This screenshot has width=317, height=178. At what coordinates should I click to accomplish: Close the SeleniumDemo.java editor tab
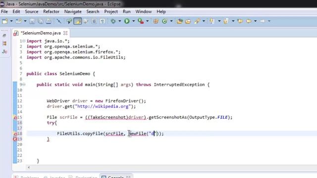click(65, 33)
